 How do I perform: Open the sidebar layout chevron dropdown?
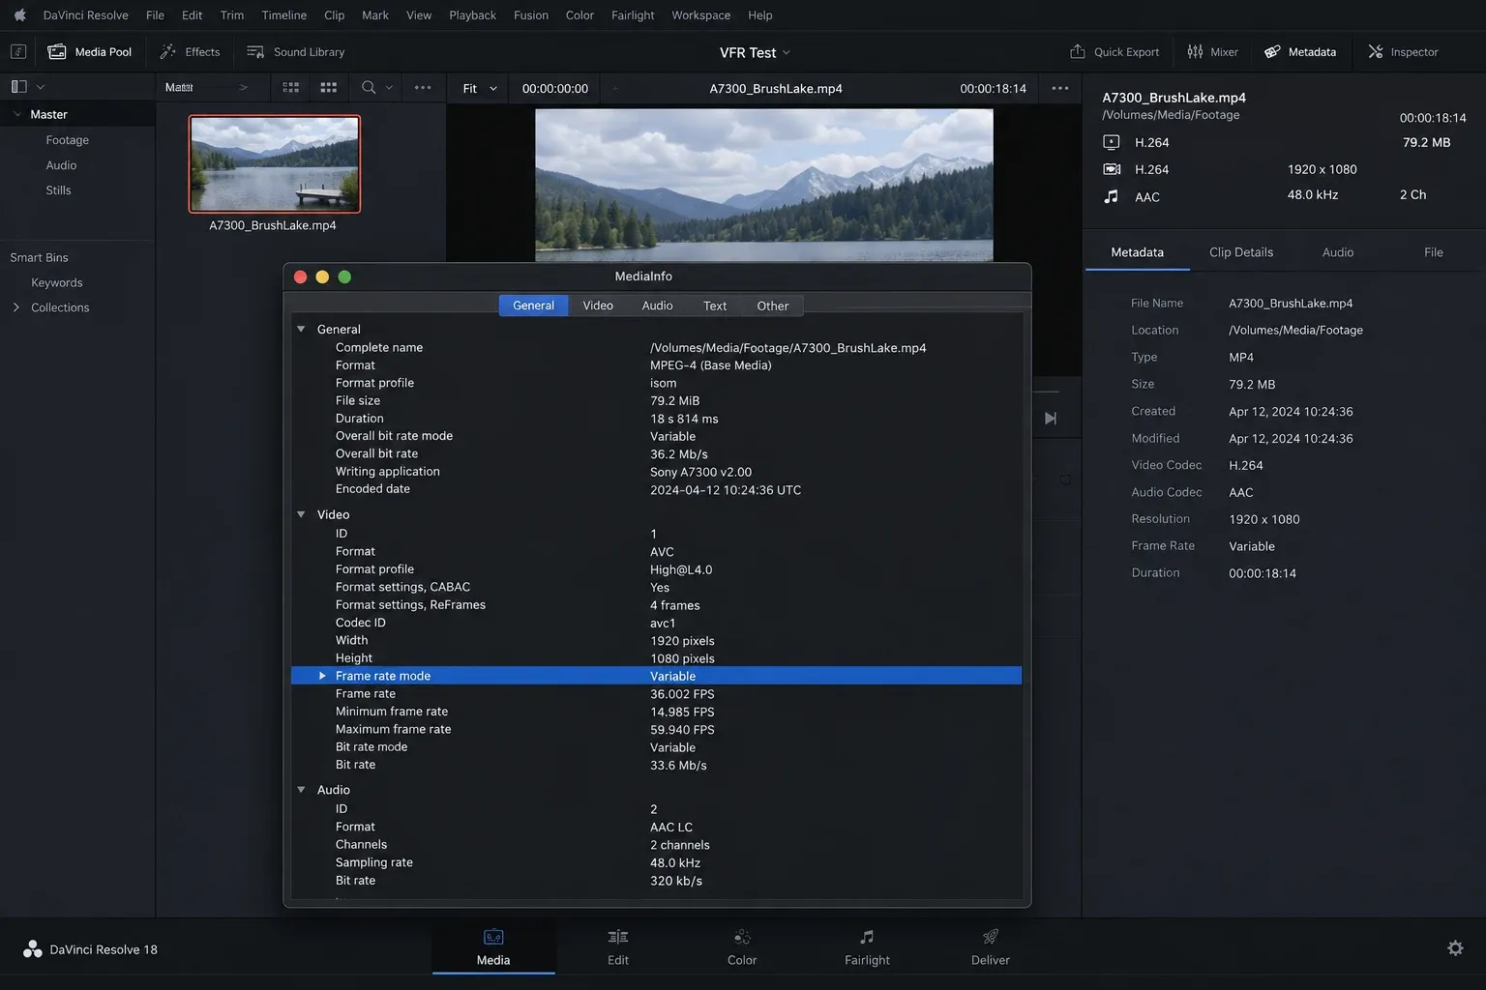click(41, 87)
